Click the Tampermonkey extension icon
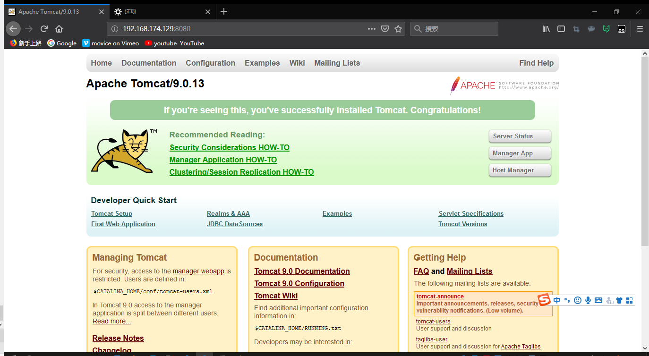 [x=622, y=29]
